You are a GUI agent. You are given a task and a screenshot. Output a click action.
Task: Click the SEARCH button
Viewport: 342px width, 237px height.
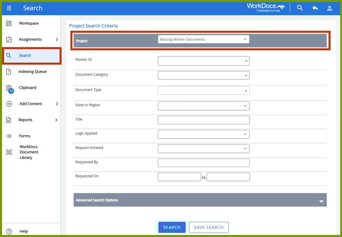172,227
